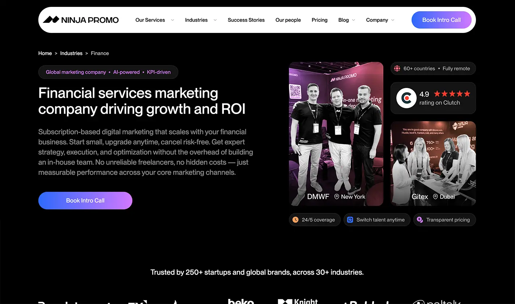Open the DMWF New York photo
Viewport: 515px width, 304px height.
[336, 134]
